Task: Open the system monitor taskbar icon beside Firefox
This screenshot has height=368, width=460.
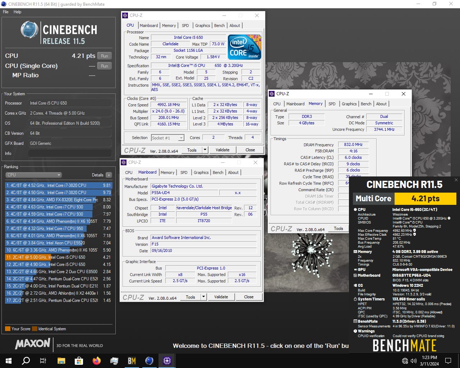Action: 114,360
